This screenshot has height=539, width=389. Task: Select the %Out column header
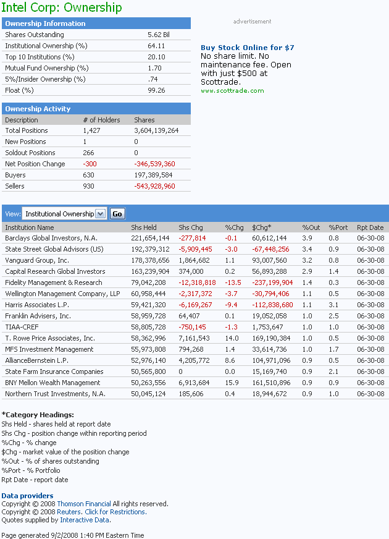311,227
